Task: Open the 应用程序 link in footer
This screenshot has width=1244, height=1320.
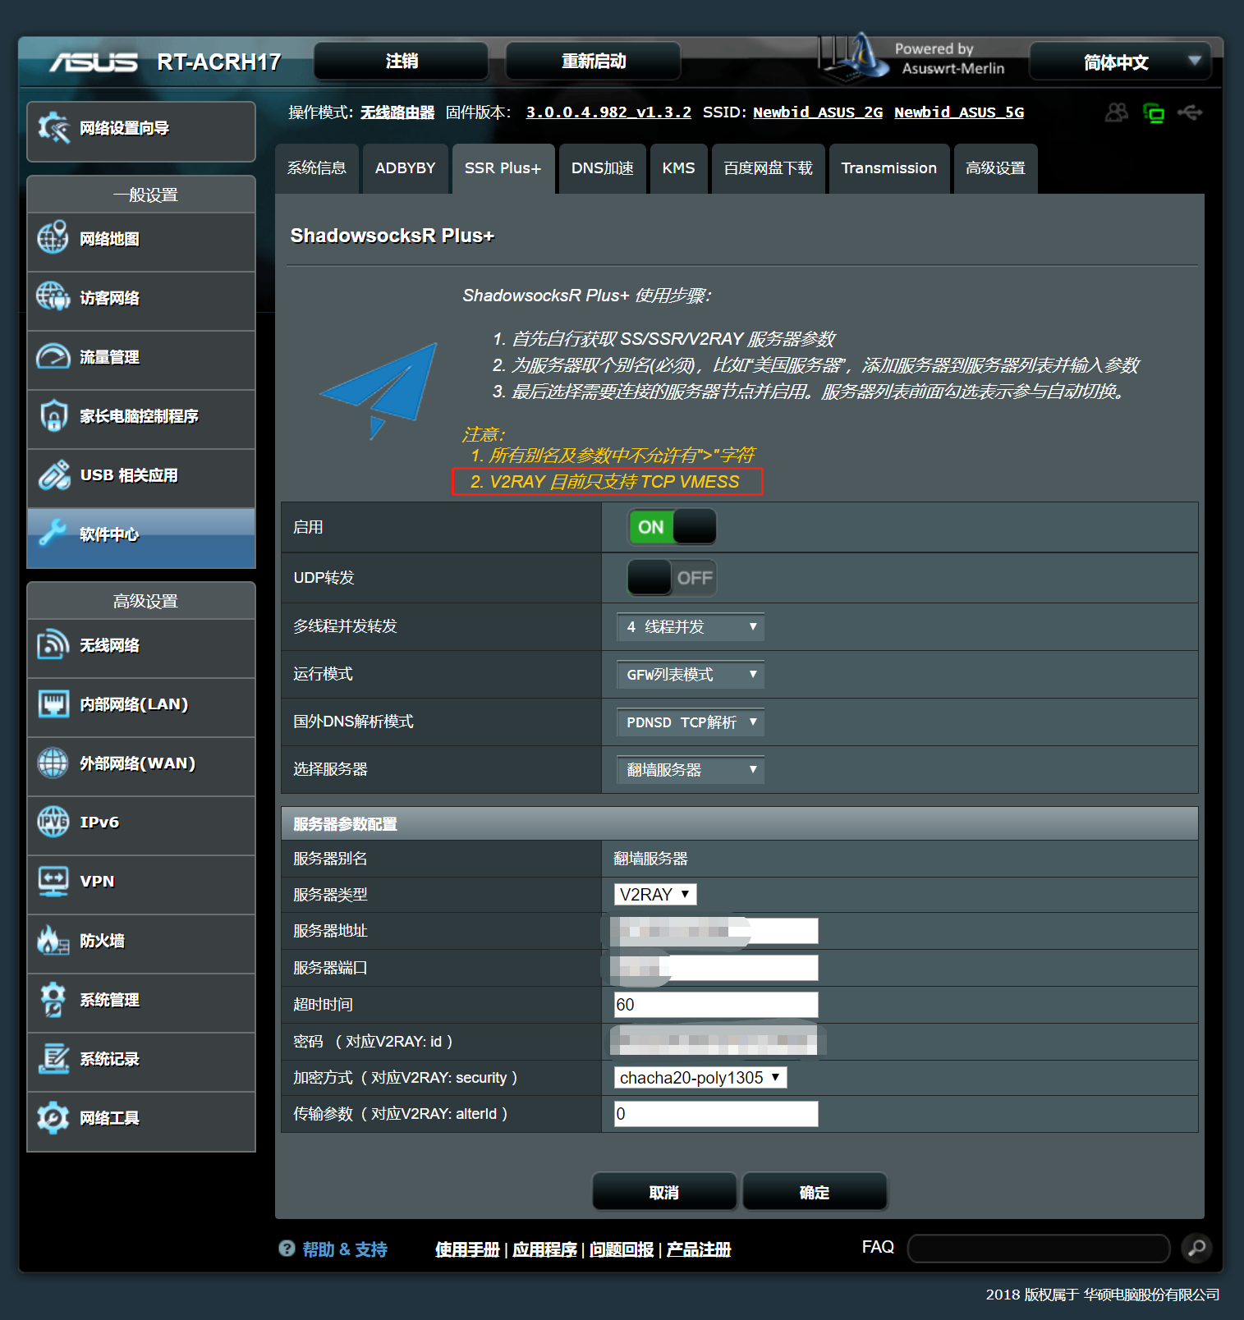Action: coord(544,1249)
